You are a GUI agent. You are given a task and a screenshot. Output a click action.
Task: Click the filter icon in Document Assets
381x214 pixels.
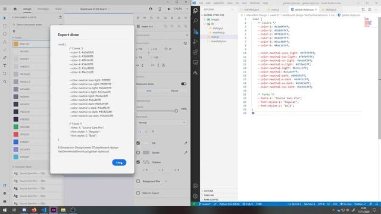14,32
